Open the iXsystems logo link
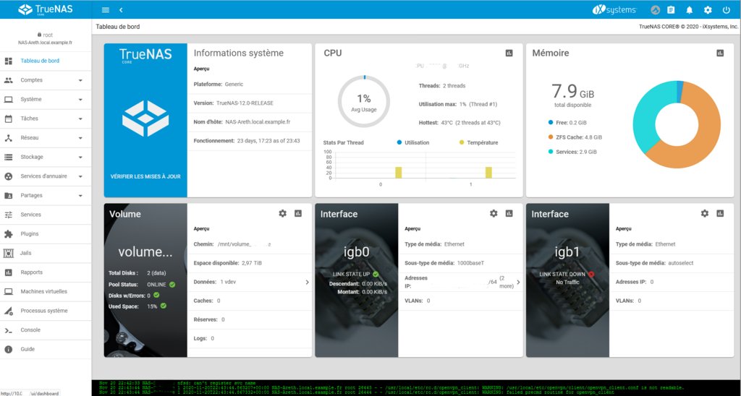 point(614,10)
